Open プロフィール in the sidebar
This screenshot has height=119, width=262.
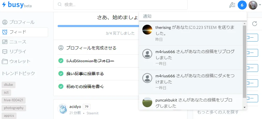tap(22, 22)
